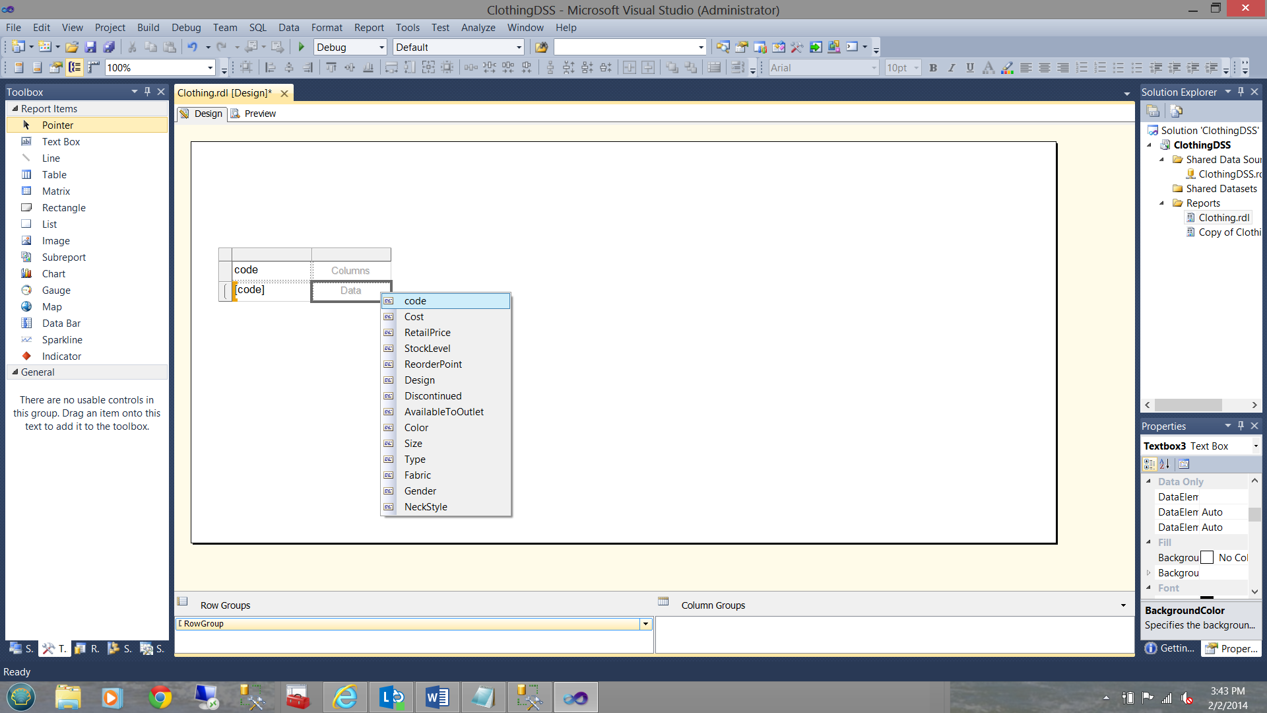1267x713 pixels.
Task: Toggle the ruler display icon
Action: 93,67
